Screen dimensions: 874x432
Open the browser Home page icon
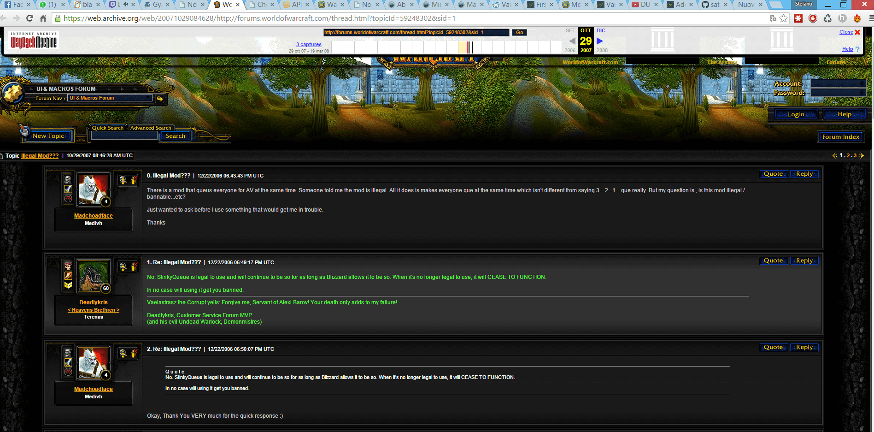(x=43, y=18)
